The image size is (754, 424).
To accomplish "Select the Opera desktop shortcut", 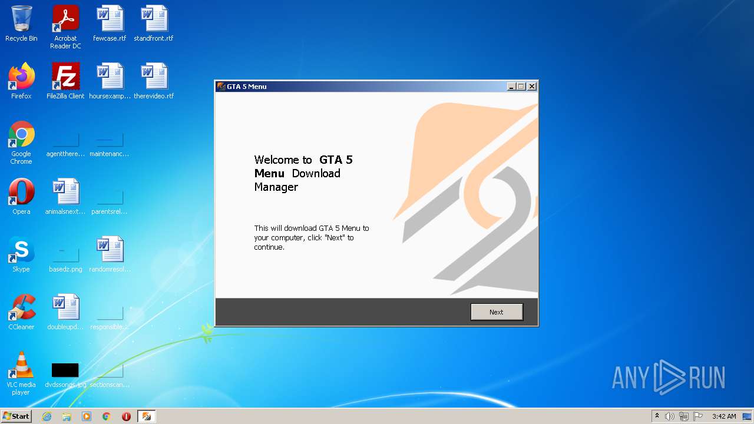I will click(x=21, y=197).
